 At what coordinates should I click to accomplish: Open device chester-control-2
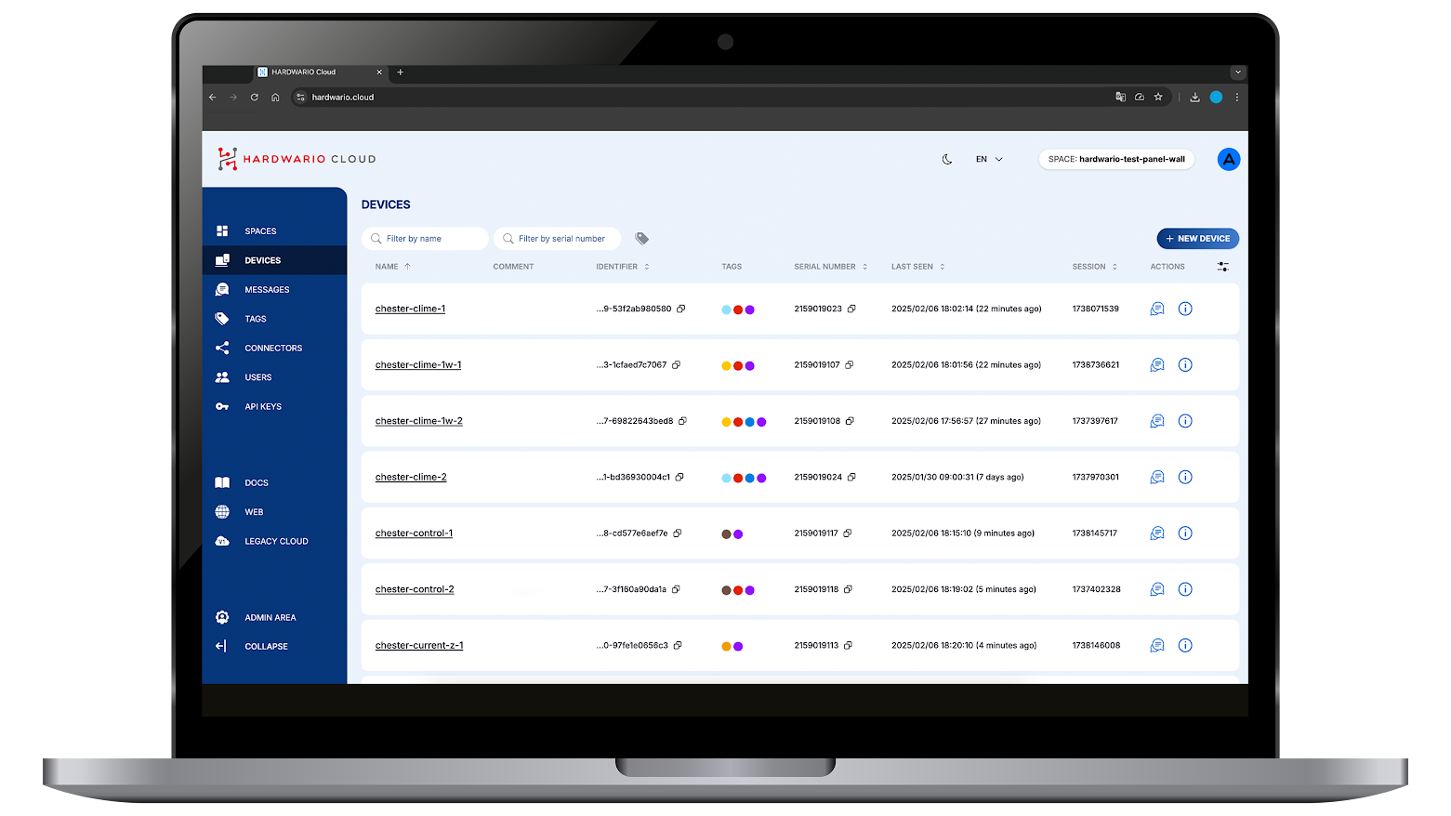pos(415,589)
